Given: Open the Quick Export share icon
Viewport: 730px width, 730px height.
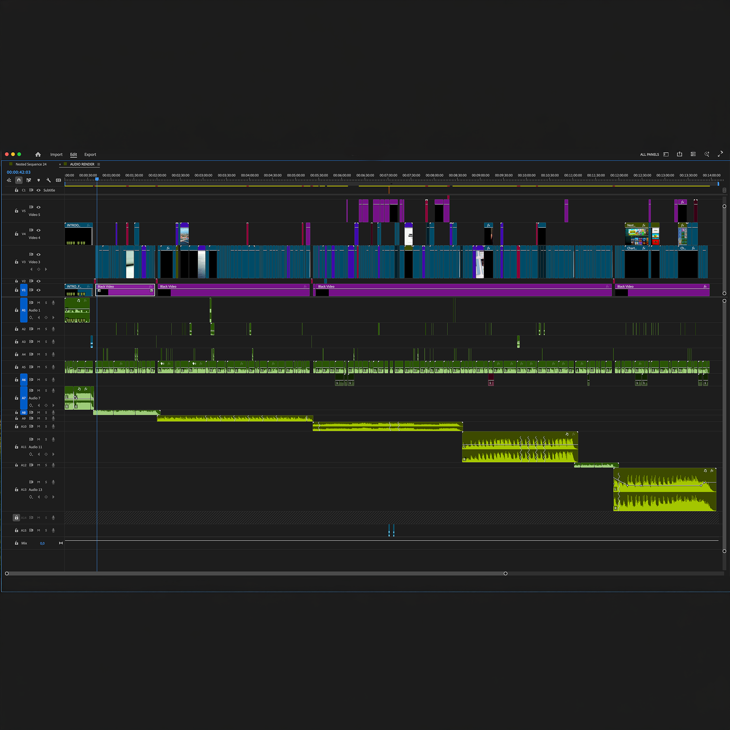Looking at the screenshot, I should 679,154.
